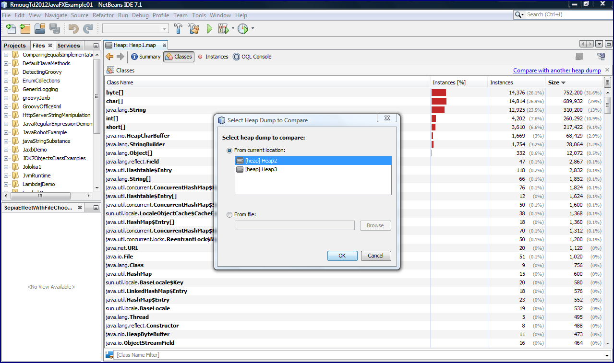Screen dimensions: 614x363
Task: Run the project with the green arrow
Action: [209, 29]
